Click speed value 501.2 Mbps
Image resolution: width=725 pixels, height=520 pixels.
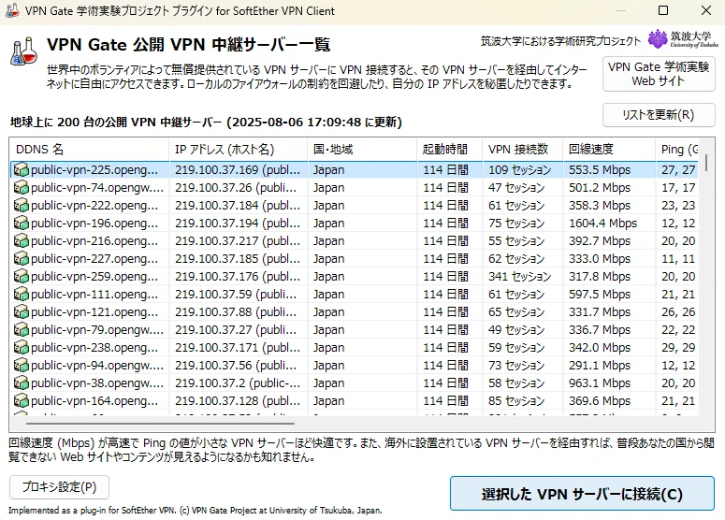600,188
